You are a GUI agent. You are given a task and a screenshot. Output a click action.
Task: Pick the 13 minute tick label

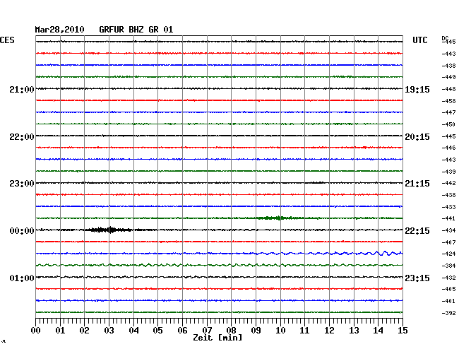(x=354, y=331)
